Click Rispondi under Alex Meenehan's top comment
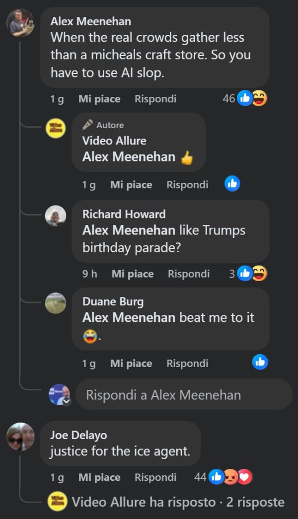Screen dimensions: 298x519 tap(155, 99)
